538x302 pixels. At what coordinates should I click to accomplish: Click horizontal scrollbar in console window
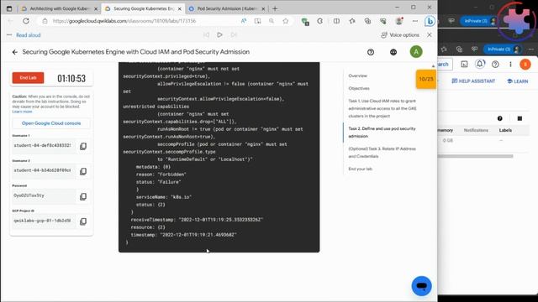pos(476,156)
